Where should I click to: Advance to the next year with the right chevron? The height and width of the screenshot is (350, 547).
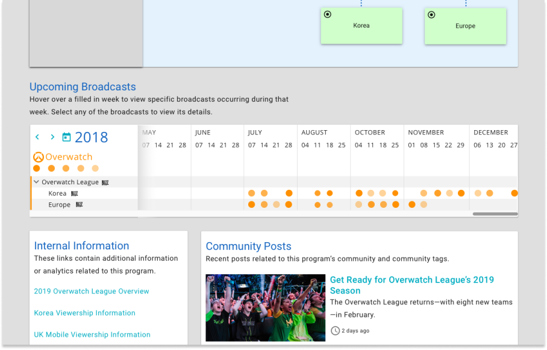pyautogui.click(x=52, y=137)
